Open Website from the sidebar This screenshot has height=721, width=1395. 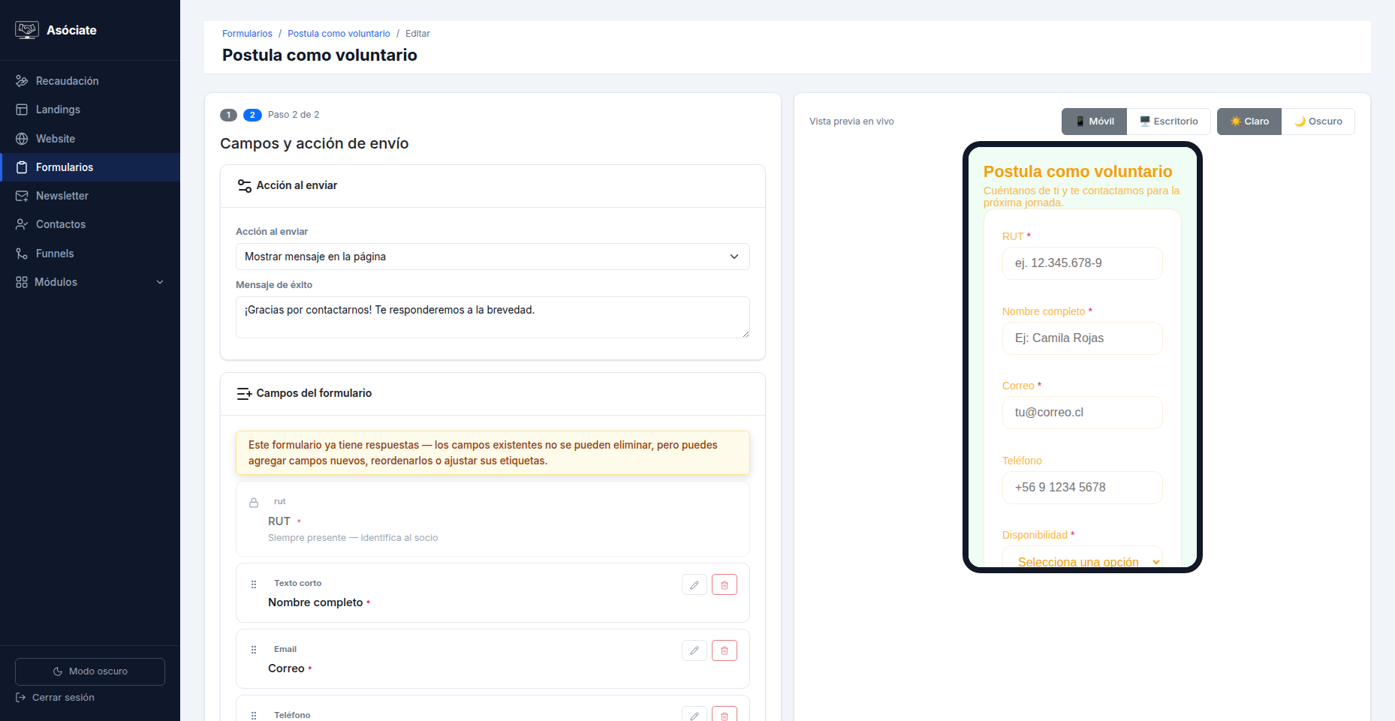pos(90,139)
